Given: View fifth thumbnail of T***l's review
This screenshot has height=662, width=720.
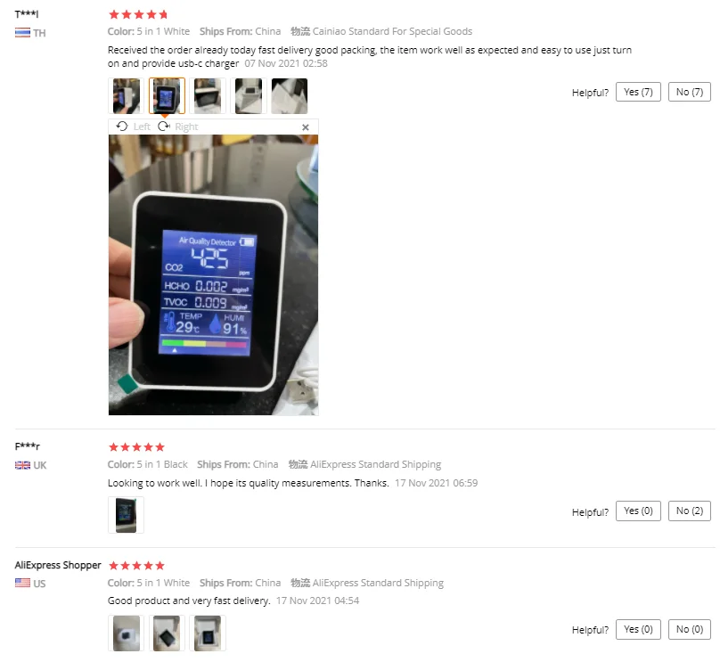Looking at the screenshot, I should tap(290, 96).
